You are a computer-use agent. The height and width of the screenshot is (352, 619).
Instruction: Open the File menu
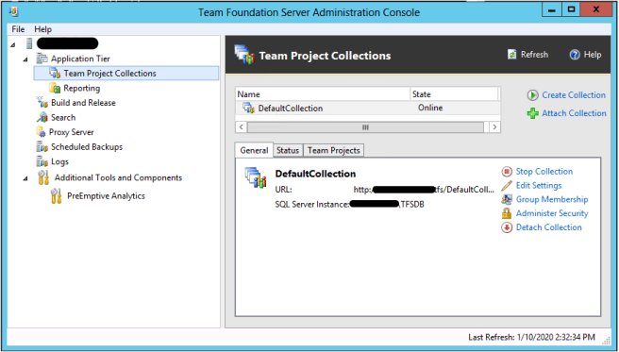[18, 29]
